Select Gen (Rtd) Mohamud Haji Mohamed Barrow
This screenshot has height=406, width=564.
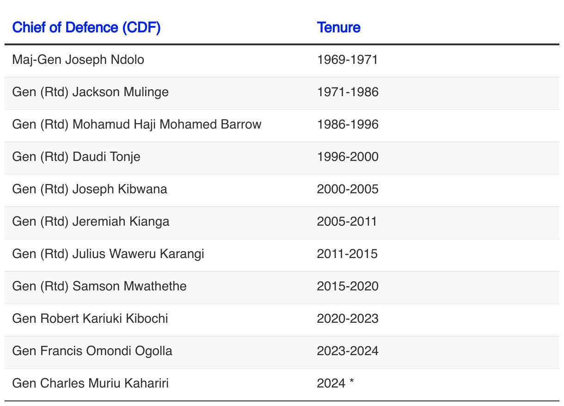pos(137,124)
